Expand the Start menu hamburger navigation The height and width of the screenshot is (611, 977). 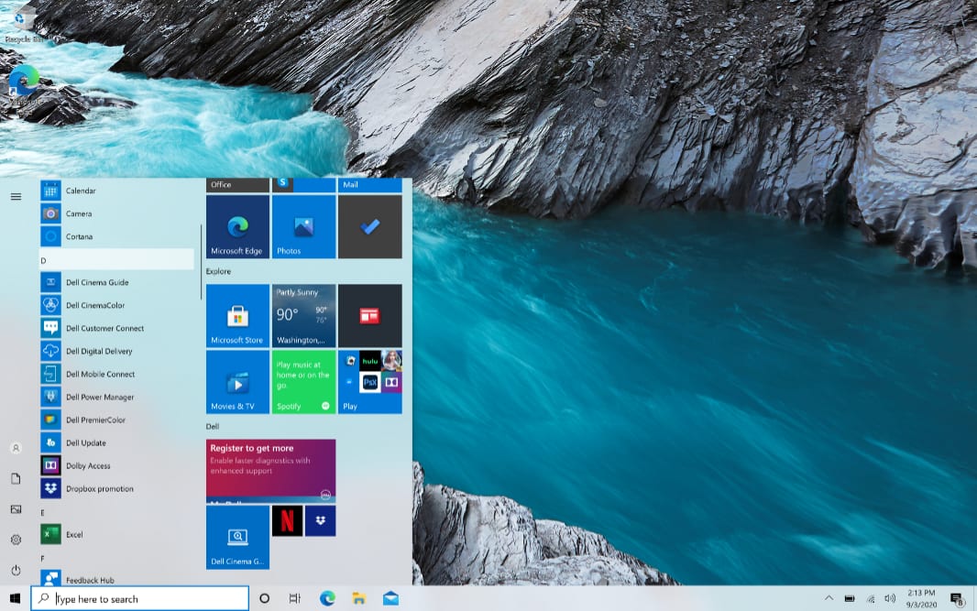[16, 196]
